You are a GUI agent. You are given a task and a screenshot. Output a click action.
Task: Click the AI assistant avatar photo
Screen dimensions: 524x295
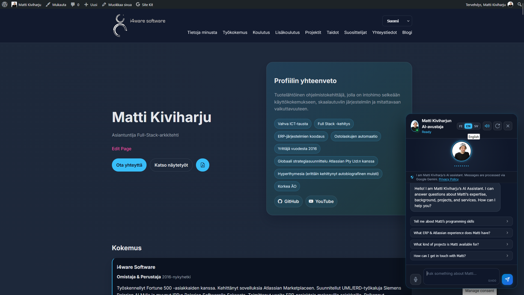pos(462,151)
